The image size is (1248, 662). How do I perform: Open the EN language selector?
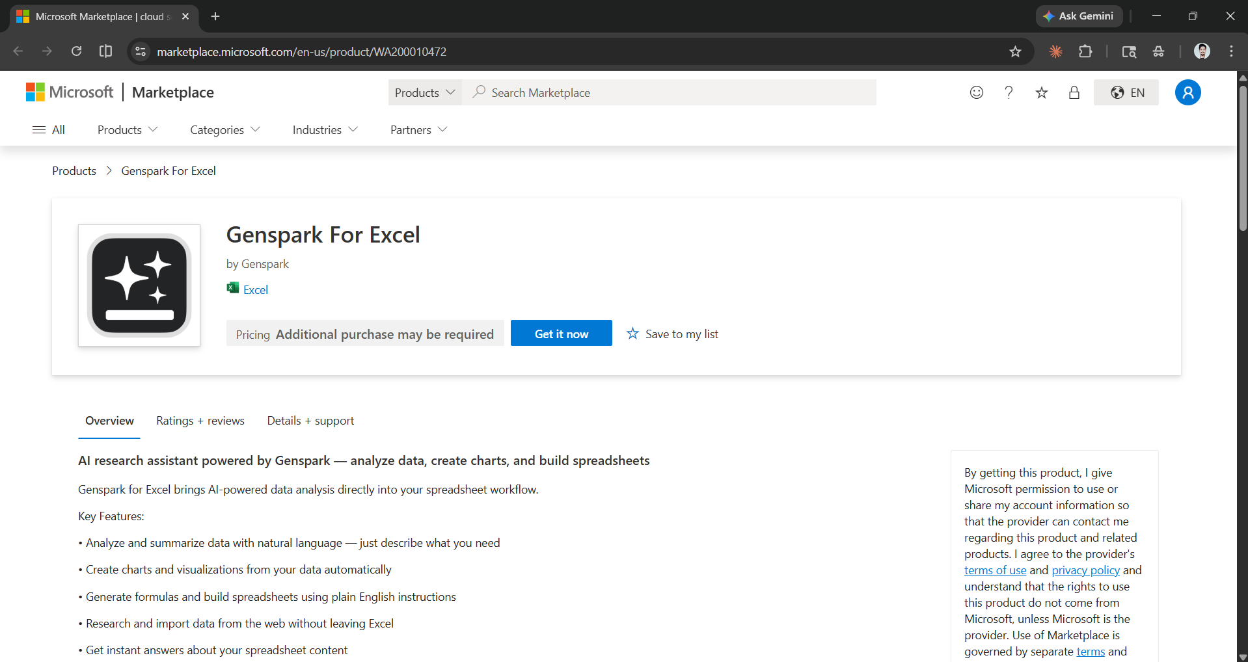pos(1126,92)
